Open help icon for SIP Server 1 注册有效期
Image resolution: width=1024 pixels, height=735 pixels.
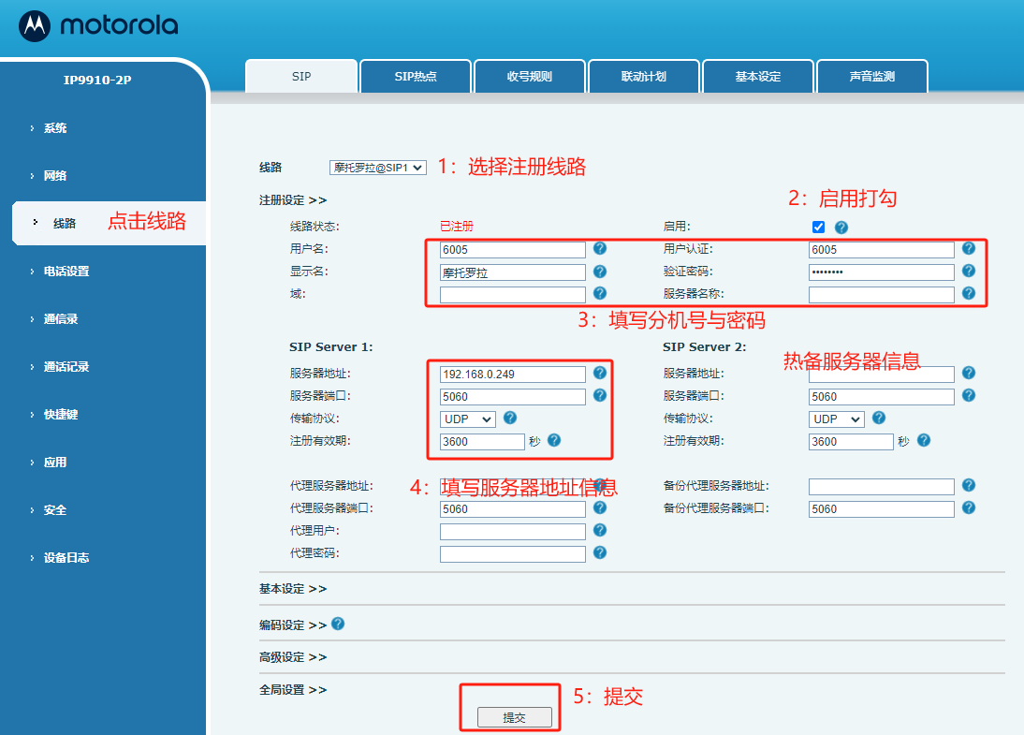click(x=554, y=440)
